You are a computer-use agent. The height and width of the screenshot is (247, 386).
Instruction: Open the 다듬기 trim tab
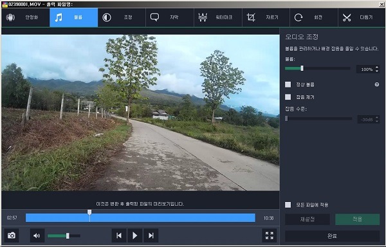pos(362,17)
